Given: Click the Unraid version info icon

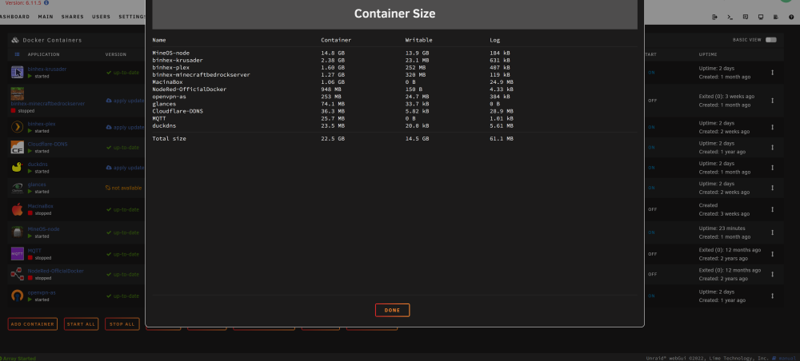Looking at the screenshot, I should 46,2.
